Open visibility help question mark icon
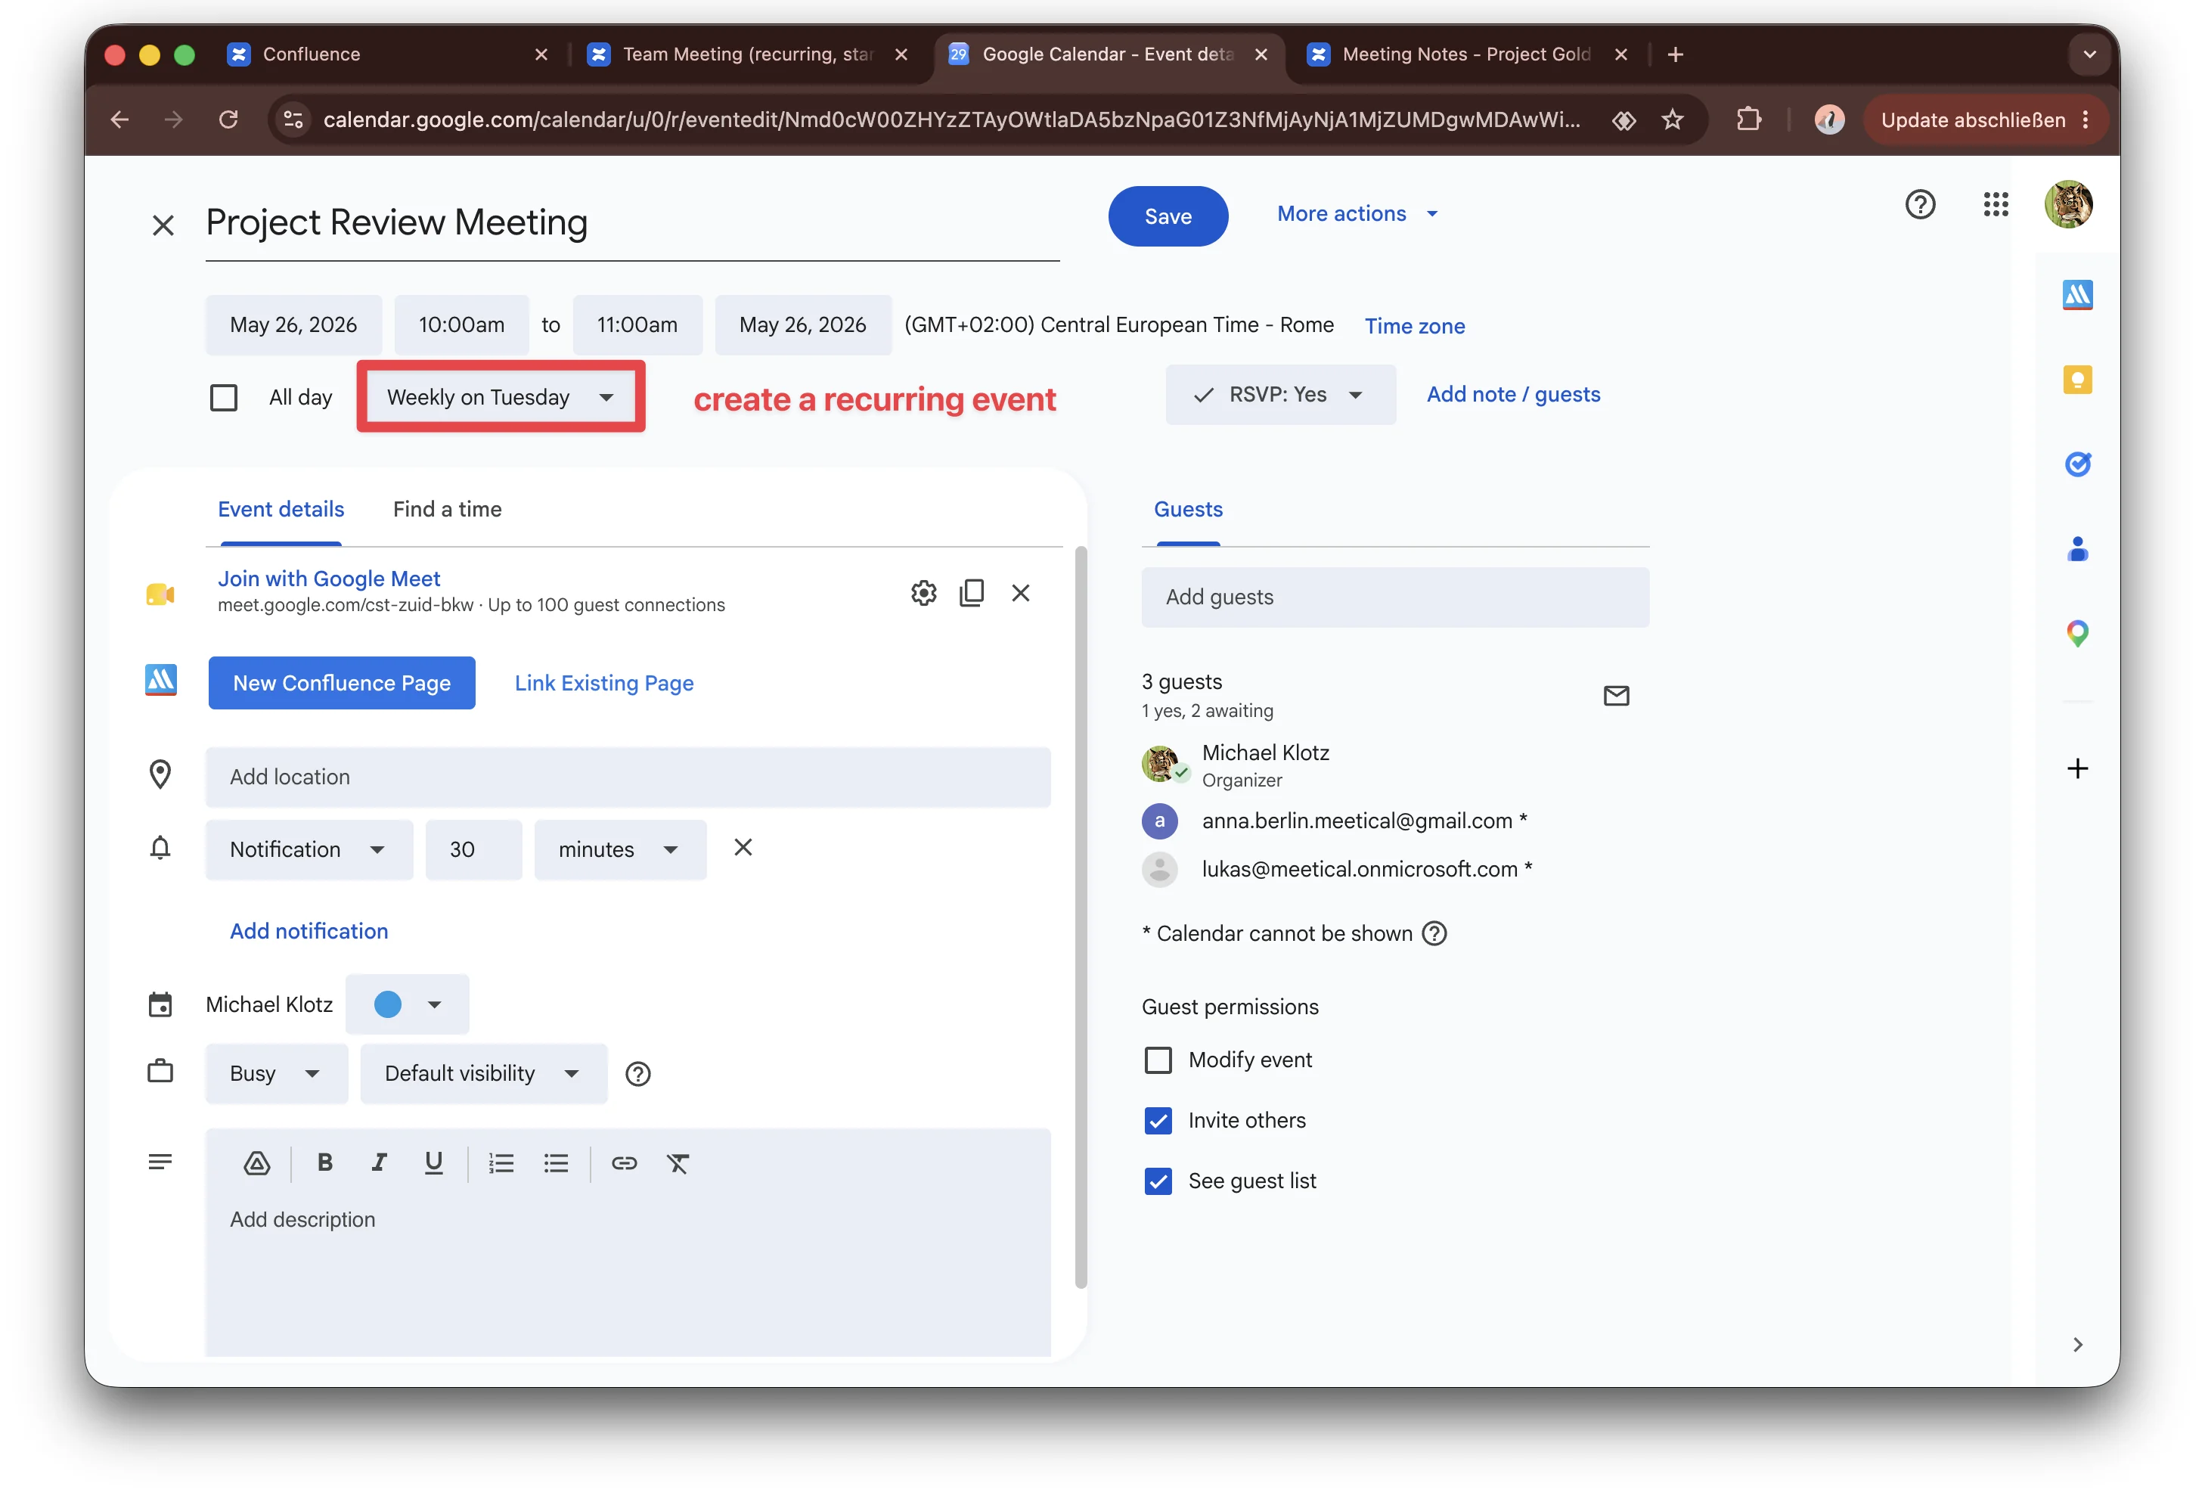The image size is (2205, 1499). coord(637,1074)
